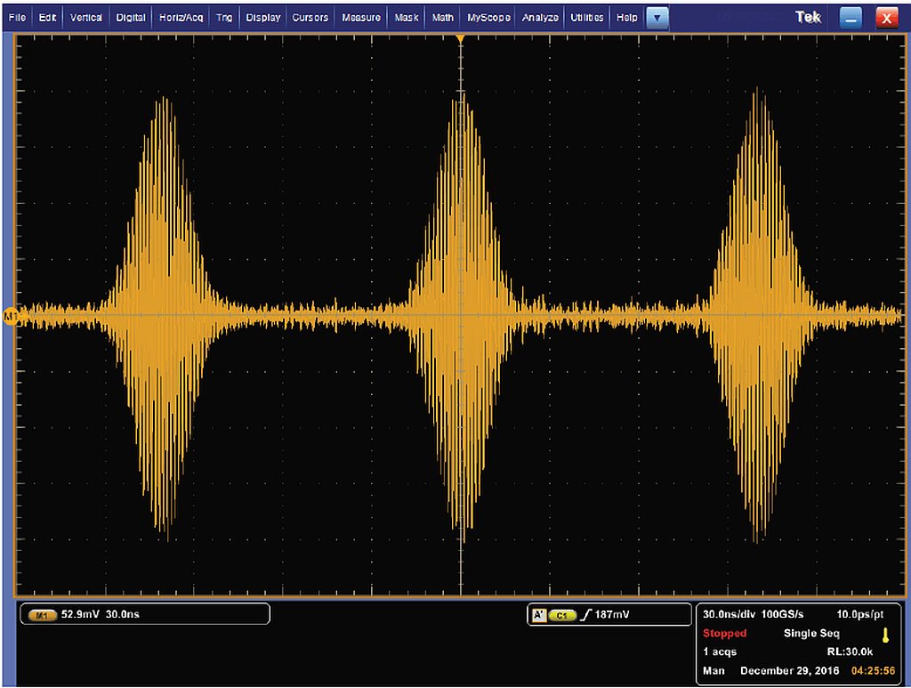Click the 30.0ns/div horizontal scale readout
The width and height of the screenshot is (911, 688).
(730, 615)
